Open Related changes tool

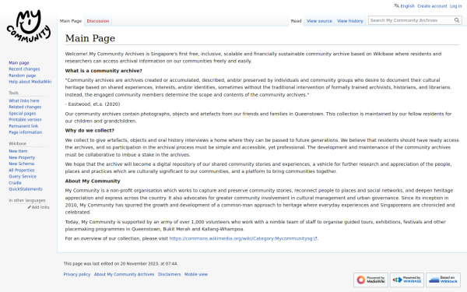point(25,107)
